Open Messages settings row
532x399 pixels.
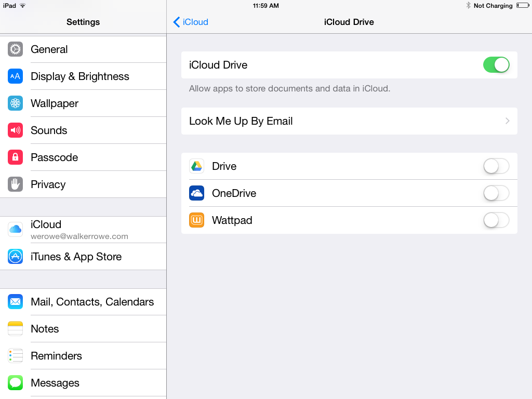pyautogui.click(x=83, y=383)
